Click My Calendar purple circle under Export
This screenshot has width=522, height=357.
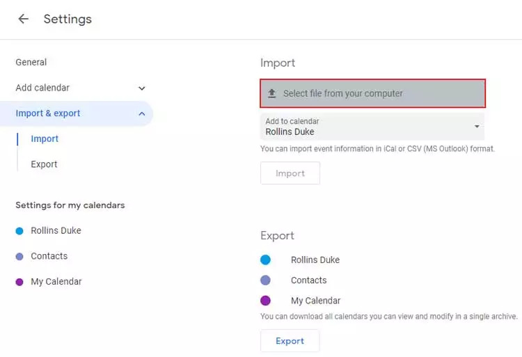tap(265, 301)
